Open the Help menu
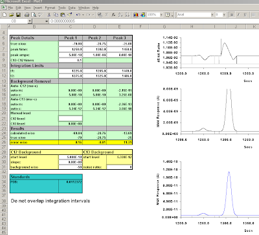Viewport: 259px width, 235px height. 96,8
